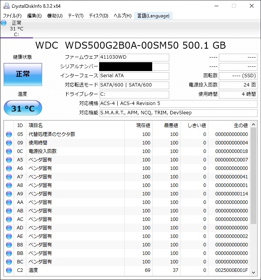261x280 pixels.
Task: Click raw value 0025000E001F
Action: (x=232, y=270)
